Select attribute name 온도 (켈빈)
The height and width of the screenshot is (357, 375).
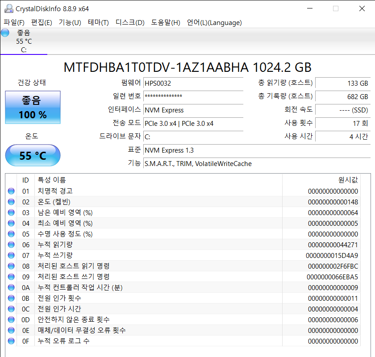pos(54,202)
